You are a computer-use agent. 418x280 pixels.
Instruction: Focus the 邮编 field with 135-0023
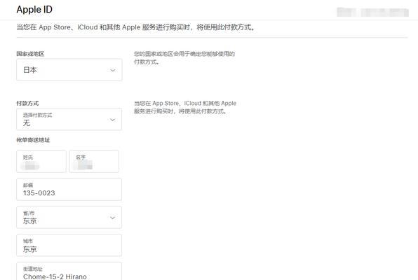click(69, 189)
